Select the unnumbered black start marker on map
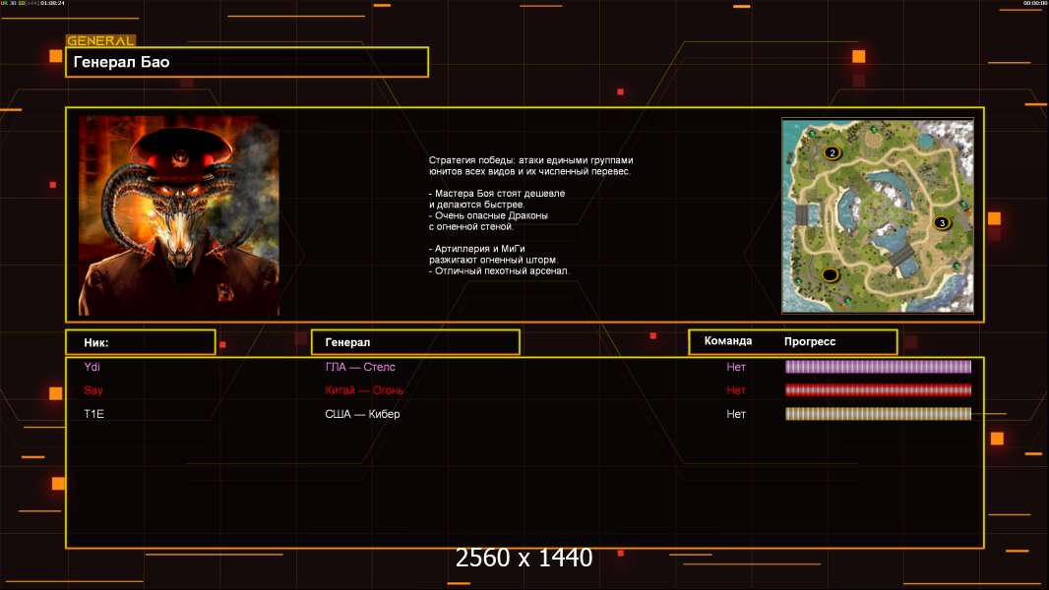 831,274
